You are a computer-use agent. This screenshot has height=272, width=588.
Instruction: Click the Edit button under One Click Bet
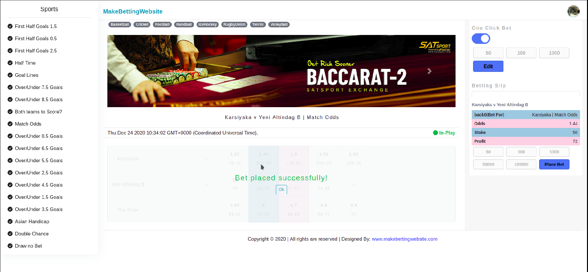pyautogui.click(x=488, y=66)
